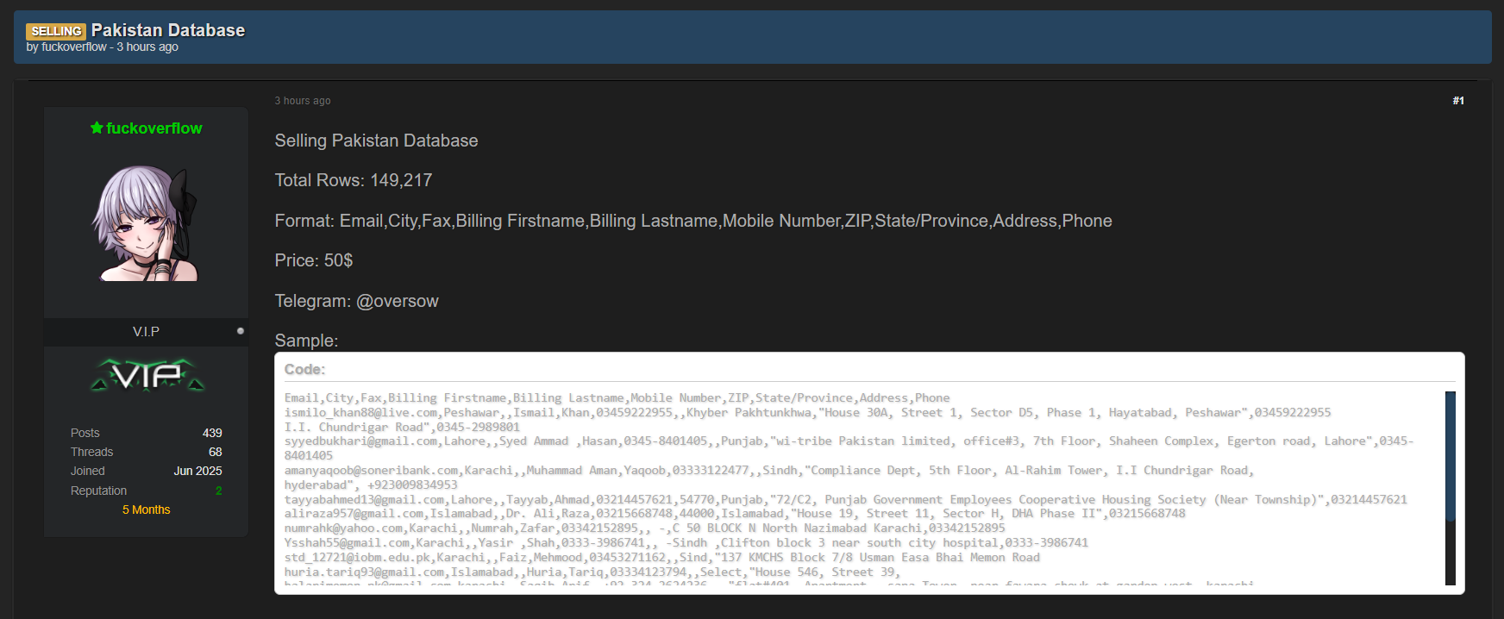This screenshot has height=619, width=1504.
Task: Click the offline status dot indicator
Action: point(241,331)
